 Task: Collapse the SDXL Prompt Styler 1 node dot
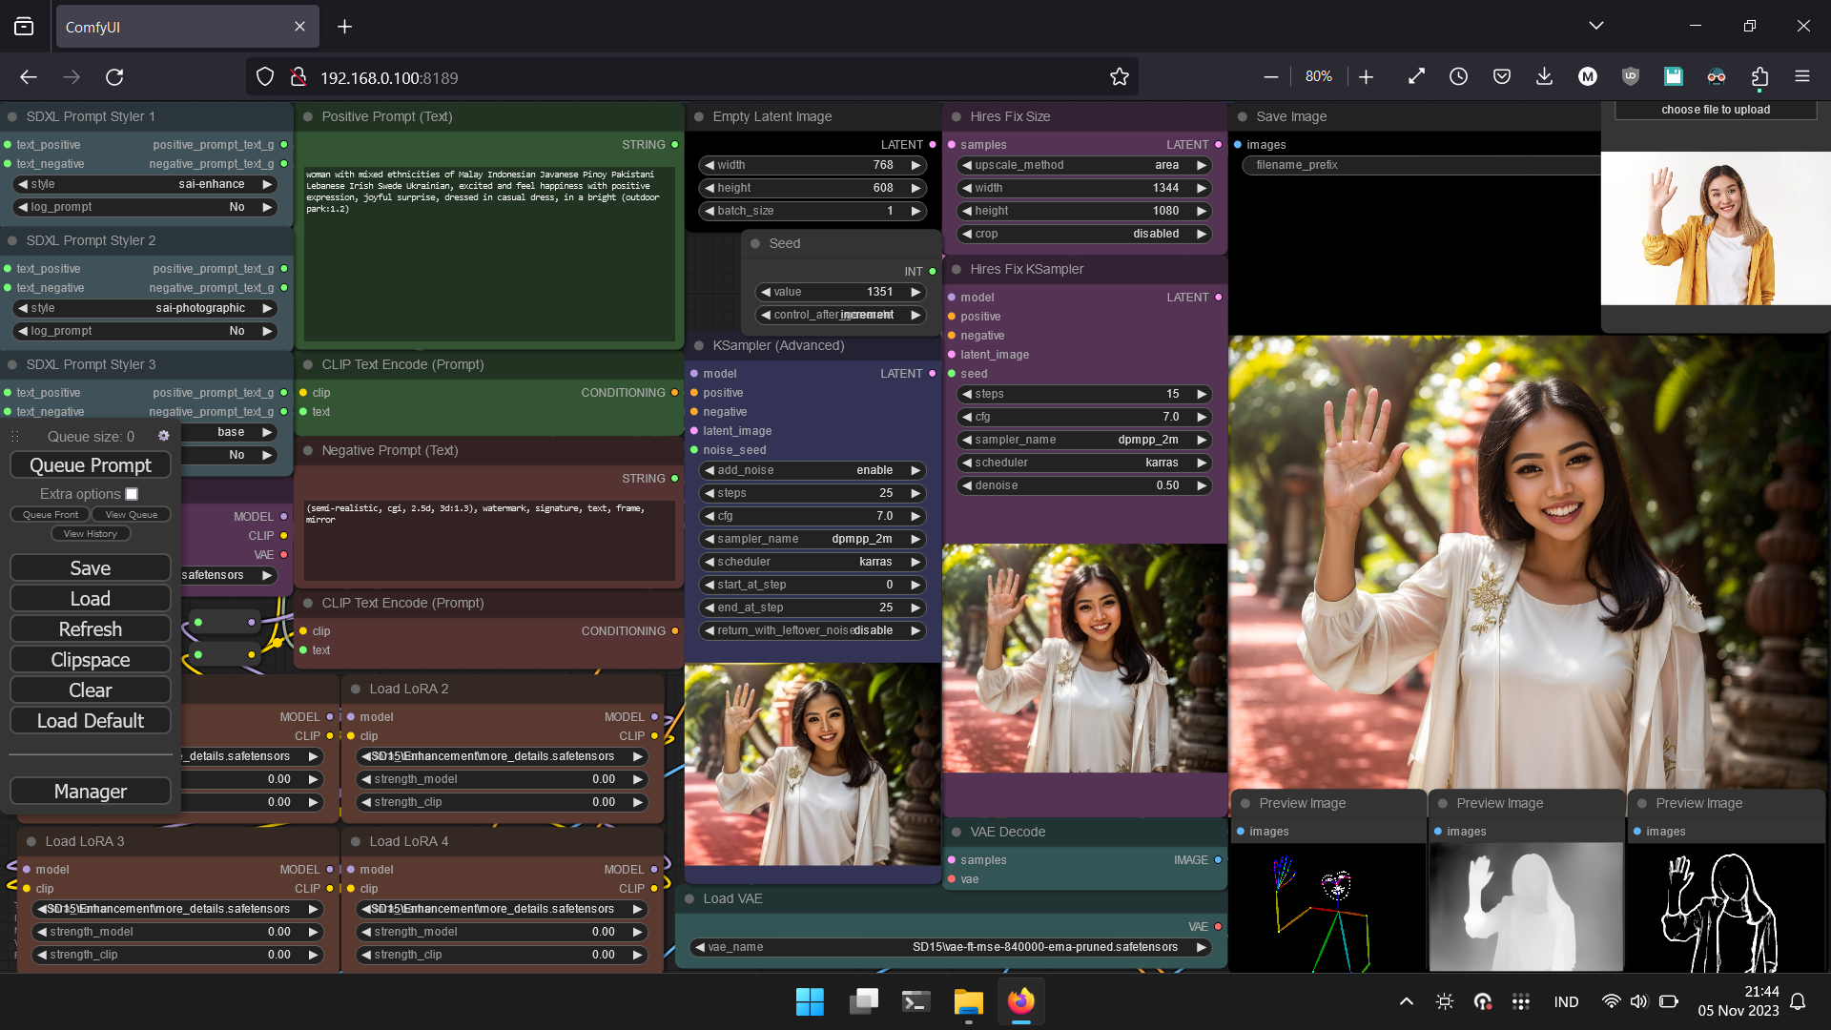tap(13, 116)
